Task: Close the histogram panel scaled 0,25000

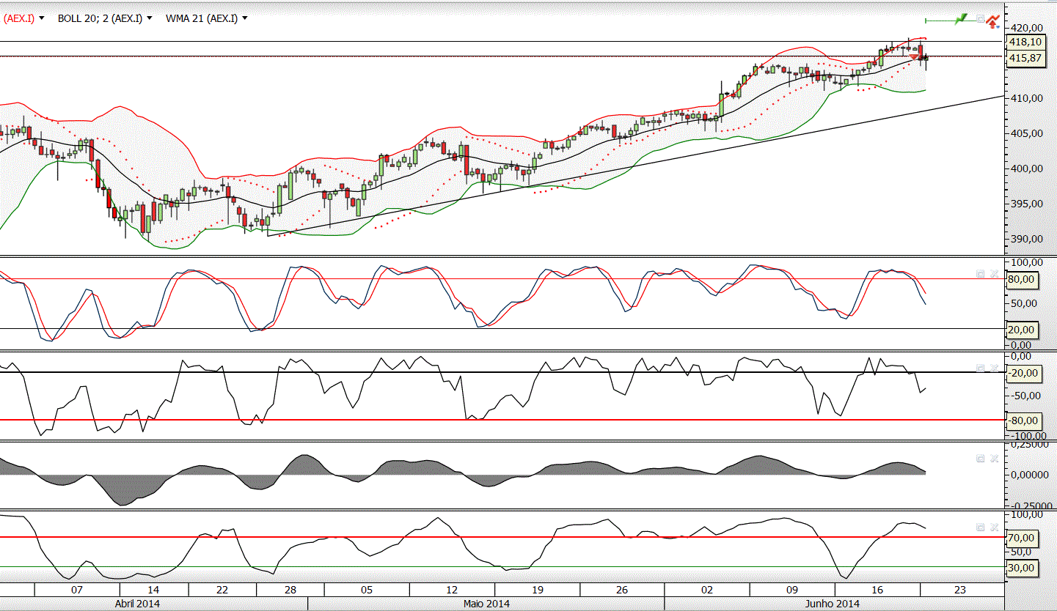Action: (x=994, y=458)
